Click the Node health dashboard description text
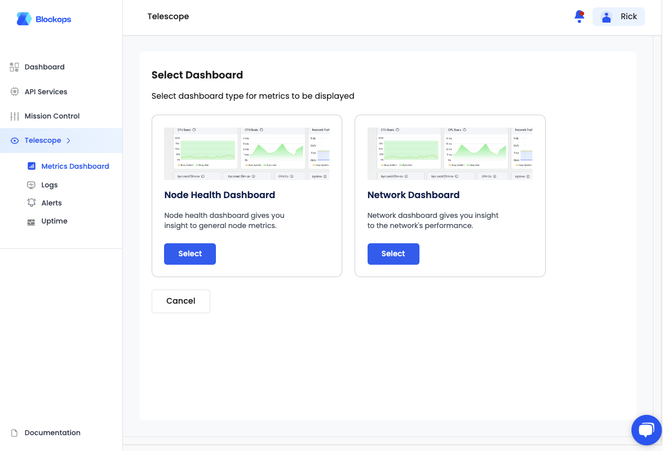 pos(224,221)
